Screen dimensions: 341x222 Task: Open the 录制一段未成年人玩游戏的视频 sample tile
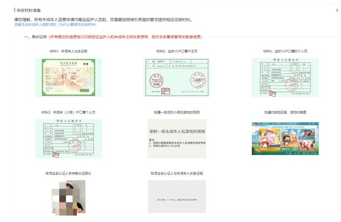(x=177, y=139)
